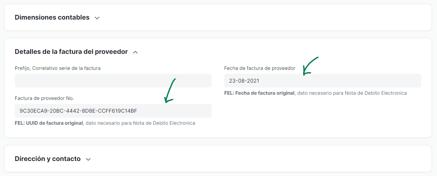This screenshot has width=437, height=176.
Task: Click the Detalles de la factura del proveedor heading
Action: pos(71,52)
